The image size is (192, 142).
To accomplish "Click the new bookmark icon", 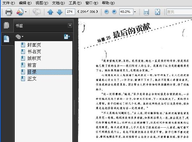I will coord(67,36).
